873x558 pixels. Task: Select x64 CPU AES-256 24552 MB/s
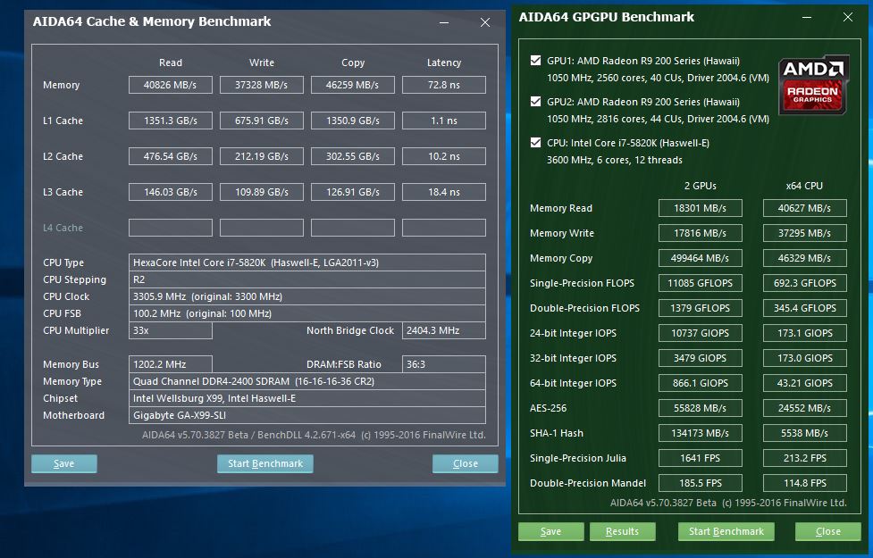[804, 408]
